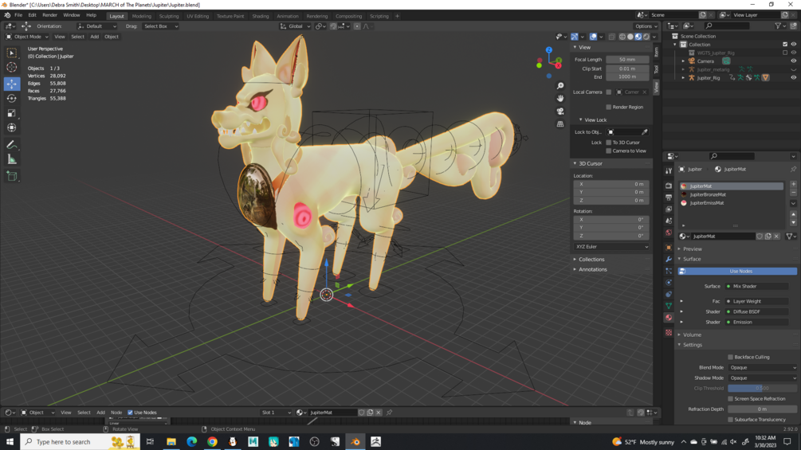
Task: Expand the material Preview panel
Action: point(692,249)
